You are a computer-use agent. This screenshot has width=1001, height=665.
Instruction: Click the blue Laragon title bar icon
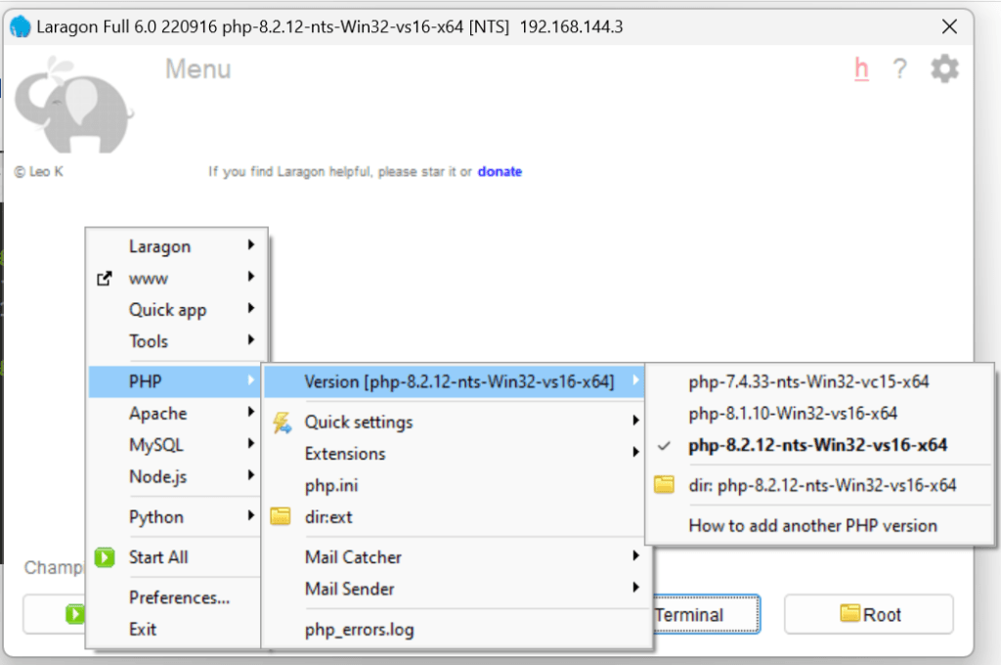point(21,26)
